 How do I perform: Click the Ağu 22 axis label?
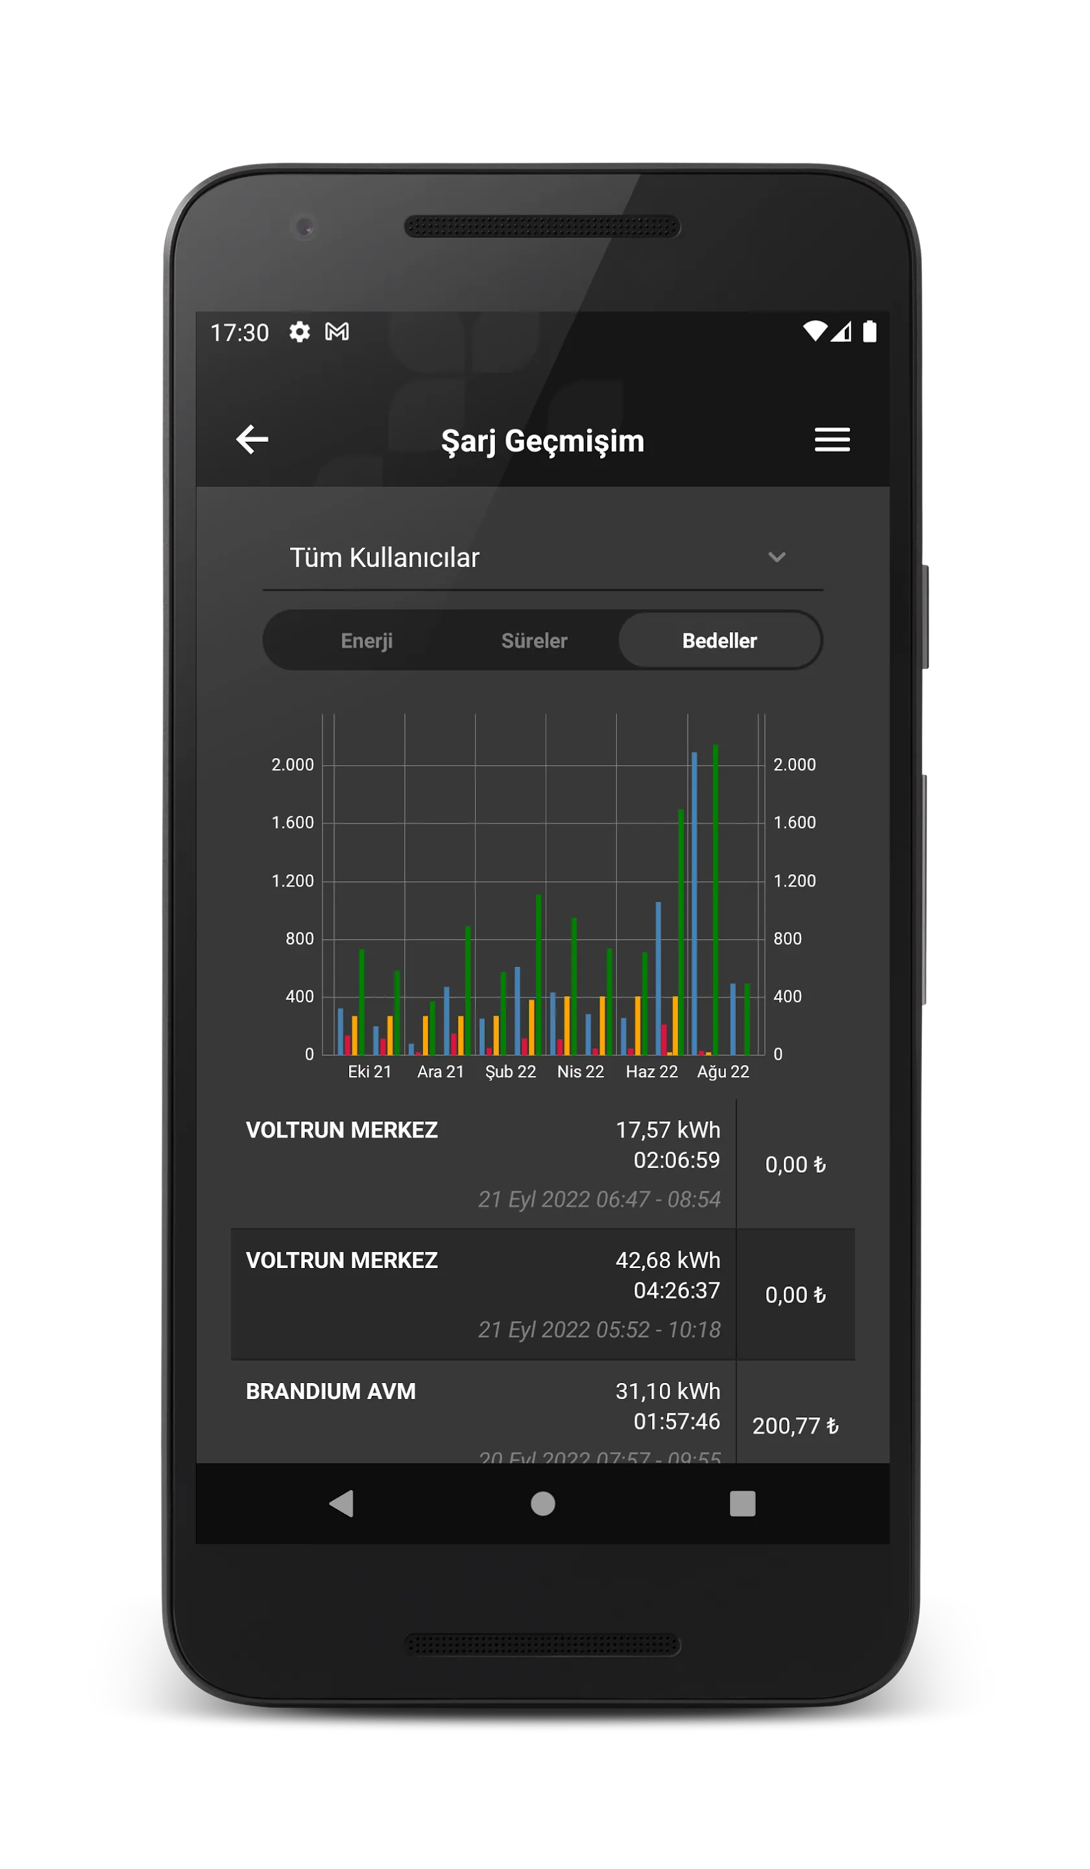click(723, 1074)
